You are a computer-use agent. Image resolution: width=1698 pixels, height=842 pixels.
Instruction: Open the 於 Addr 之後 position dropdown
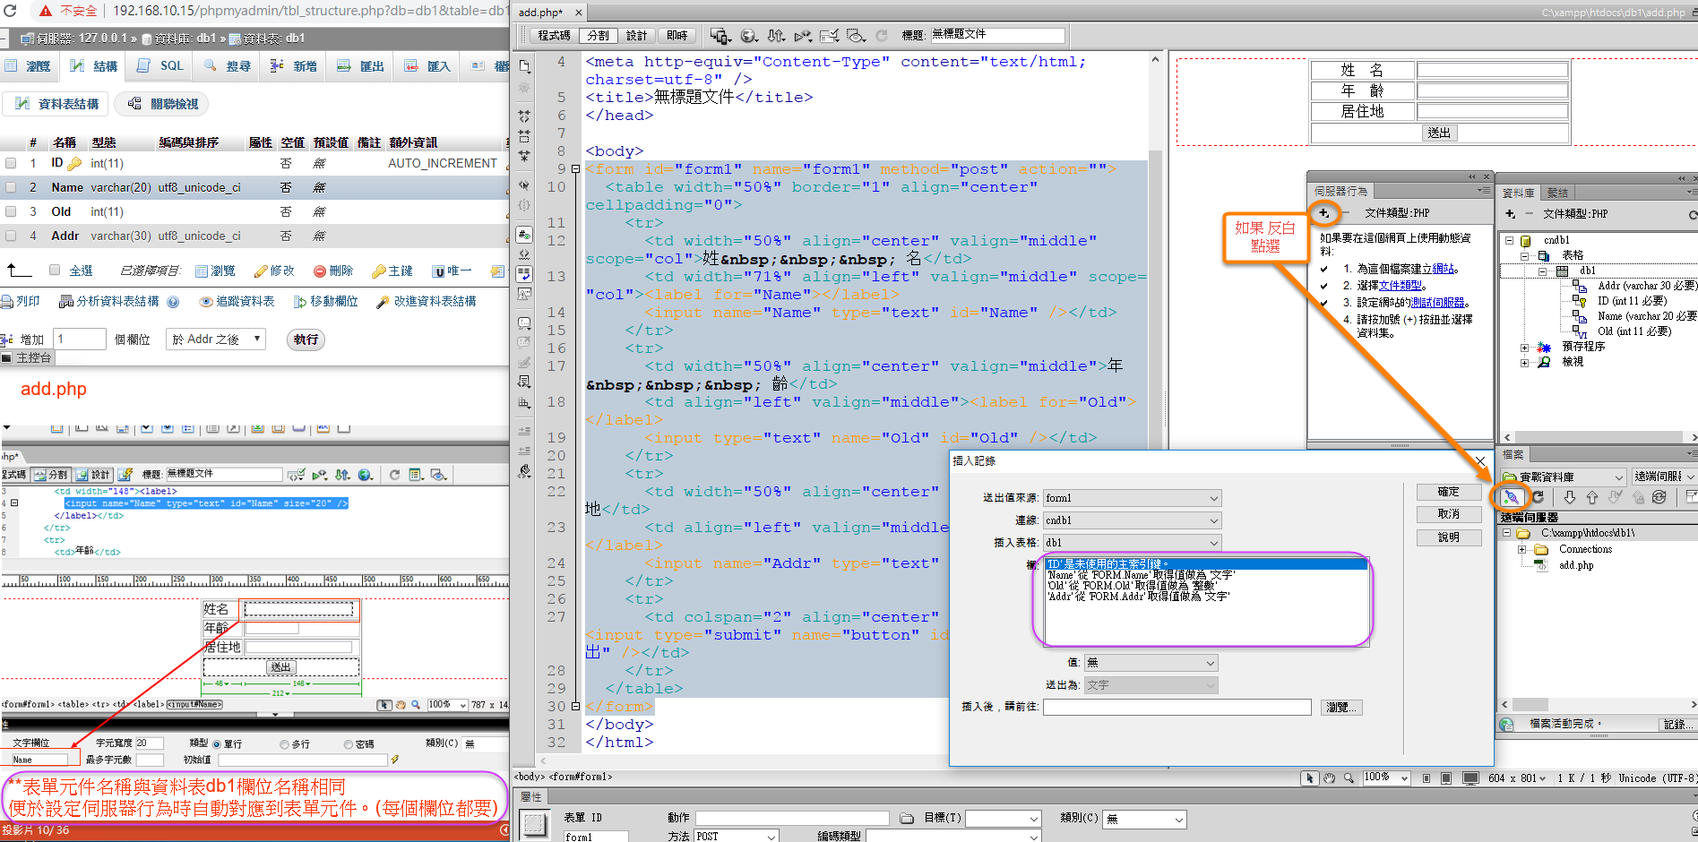click(x=216, y=339)
